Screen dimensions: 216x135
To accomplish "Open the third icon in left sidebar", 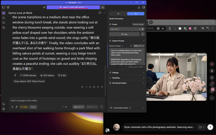I will point(4,23).
